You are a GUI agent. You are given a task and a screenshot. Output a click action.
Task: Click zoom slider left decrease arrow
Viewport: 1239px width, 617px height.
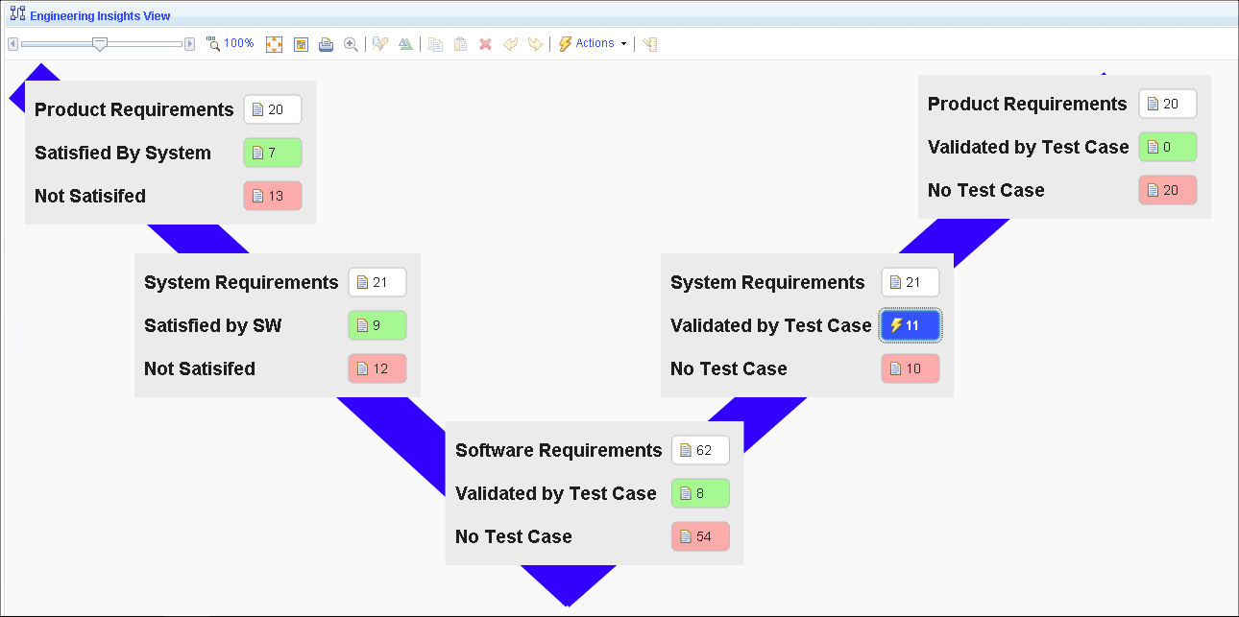12,44
